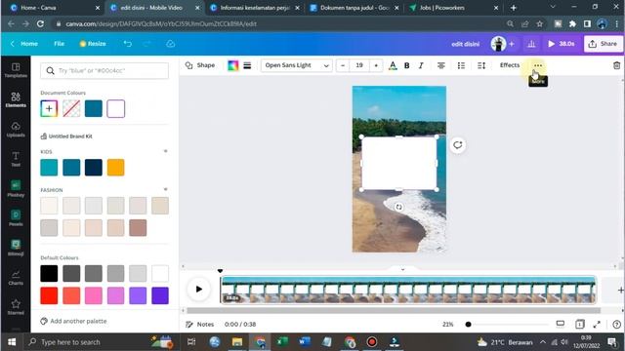The image size is (625, 351).
Task: Open the line spacing options
Action: 481,65
